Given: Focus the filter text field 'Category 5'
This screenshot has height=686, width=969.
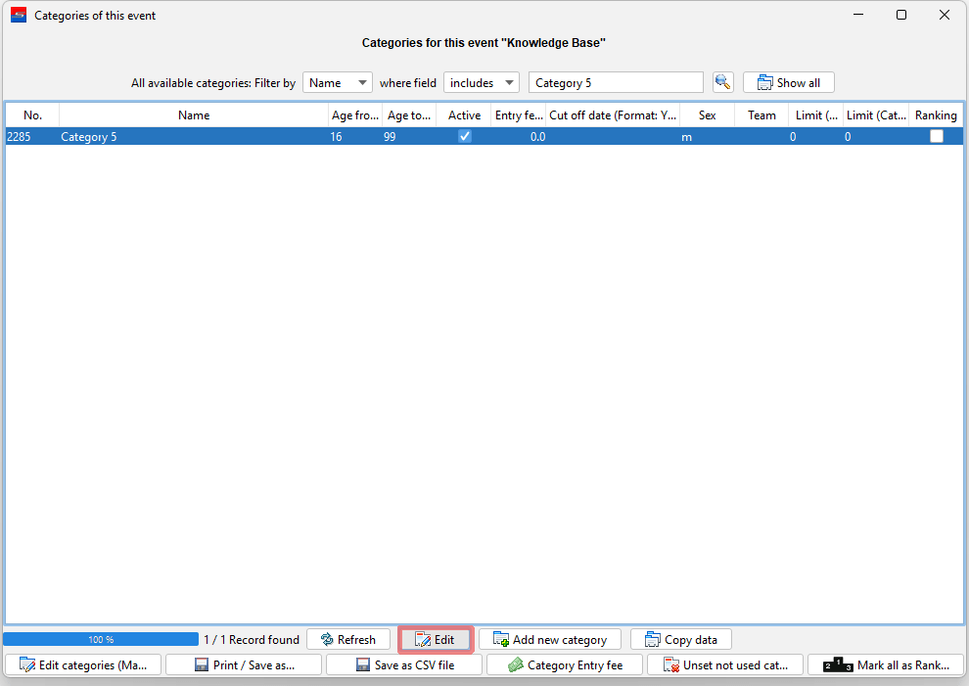Looking at the screenshot, I should [616, 83].
